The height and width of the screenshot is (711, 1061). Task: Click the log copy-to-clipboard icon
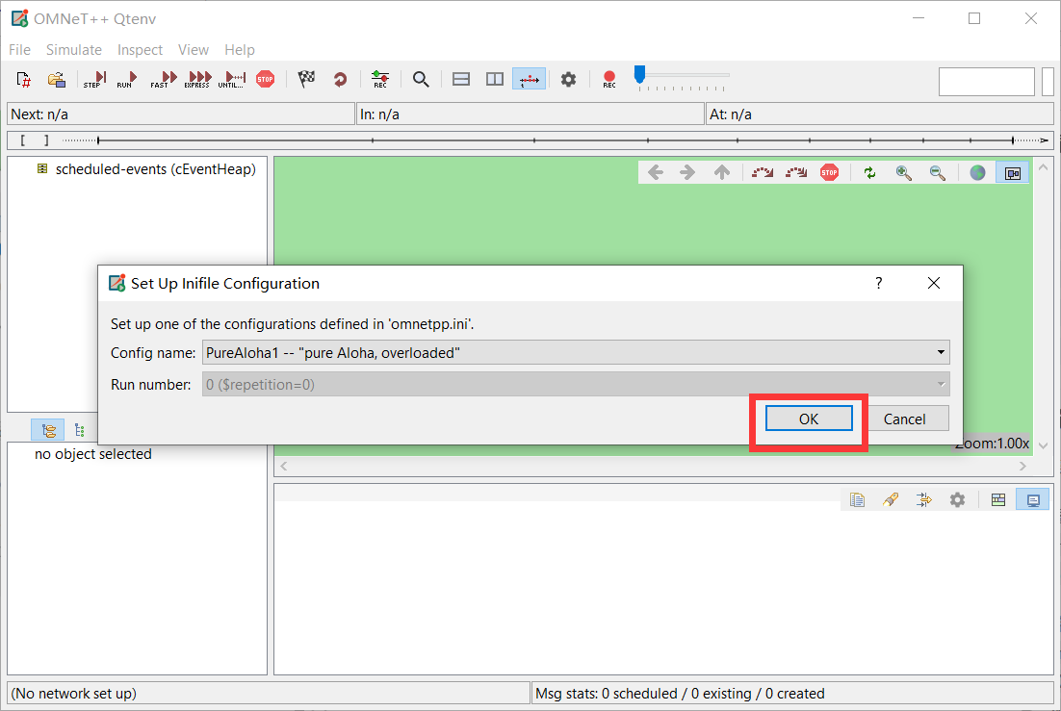[x=857, y=500]
